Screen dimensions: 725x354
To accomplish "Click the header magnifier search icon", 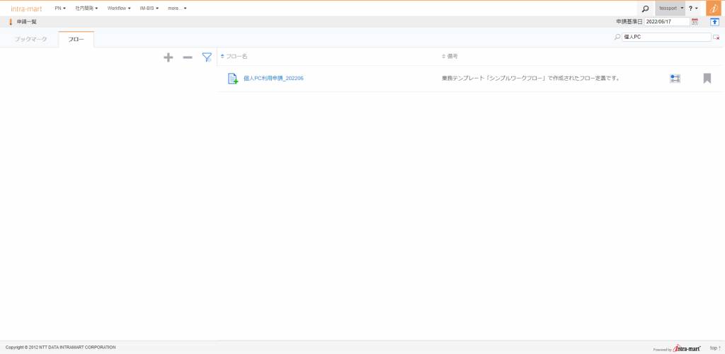I will pyautogui.click(x=646, y=8).
